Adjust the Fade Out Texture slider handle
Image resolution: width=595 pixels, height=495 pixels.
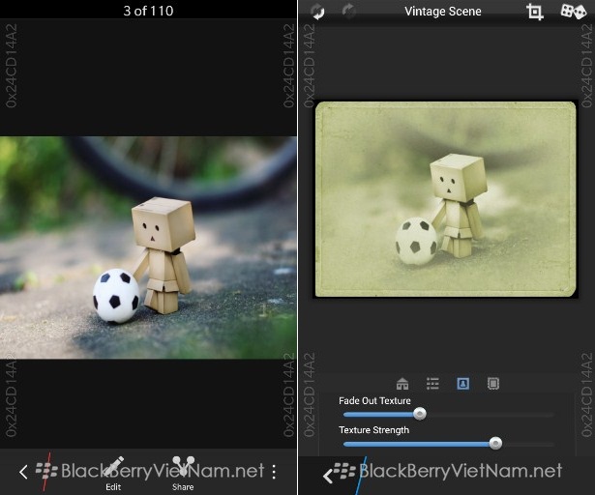420,414
